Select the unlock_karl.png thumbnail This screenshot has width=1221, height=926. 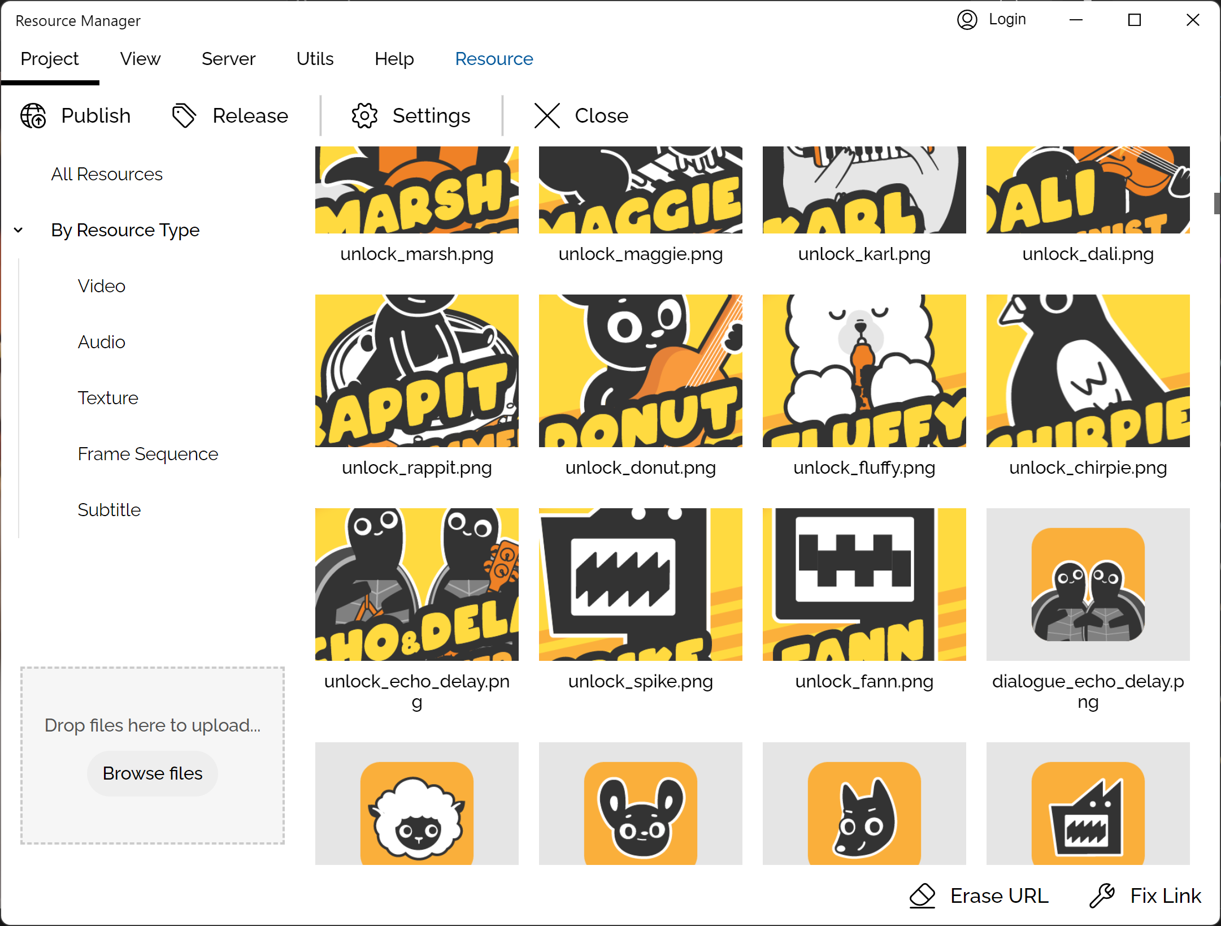(x=864, y=190)
